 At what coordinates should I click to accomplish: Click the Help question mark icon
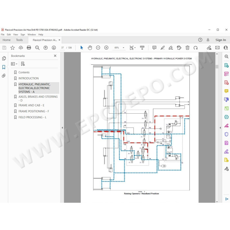[x=200, y=40]
